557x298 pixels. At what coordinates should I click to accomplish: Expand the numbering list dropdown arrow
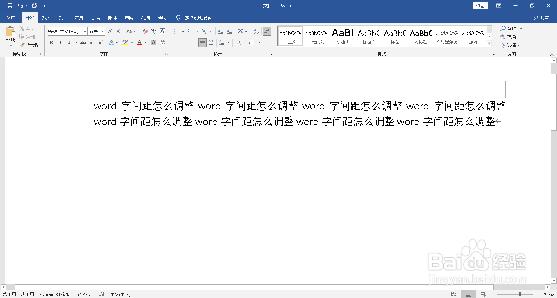(x=197, y=31)
